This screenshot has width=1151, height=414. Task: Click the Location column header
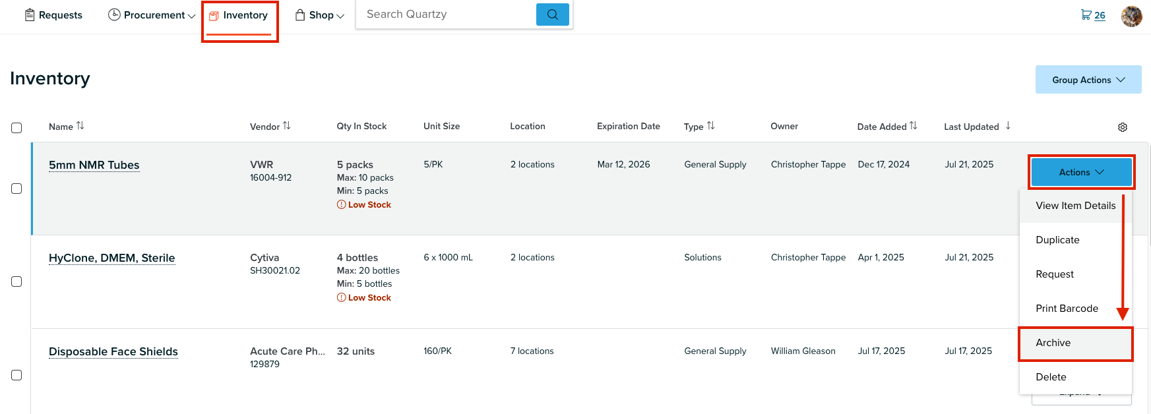click(528, 126)
